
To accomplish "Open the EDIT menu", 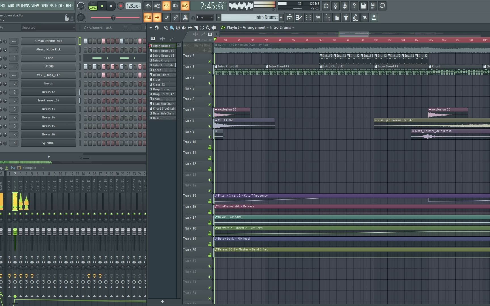I will (x=3, y=6).
